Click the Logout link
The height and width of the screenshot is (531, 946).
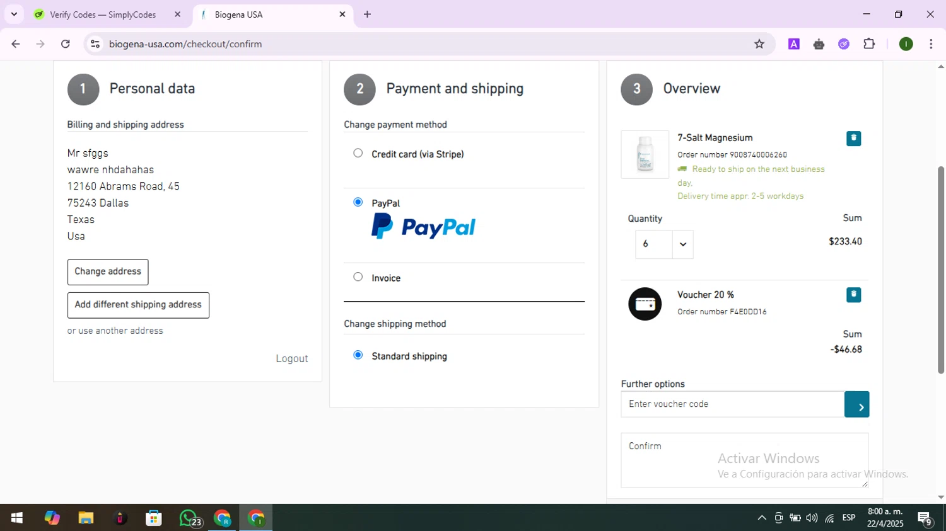pos(292,358)
